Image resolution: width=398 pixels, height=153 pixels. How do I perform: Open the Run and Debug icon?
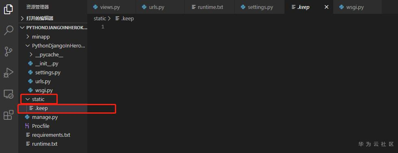[9, 73]
